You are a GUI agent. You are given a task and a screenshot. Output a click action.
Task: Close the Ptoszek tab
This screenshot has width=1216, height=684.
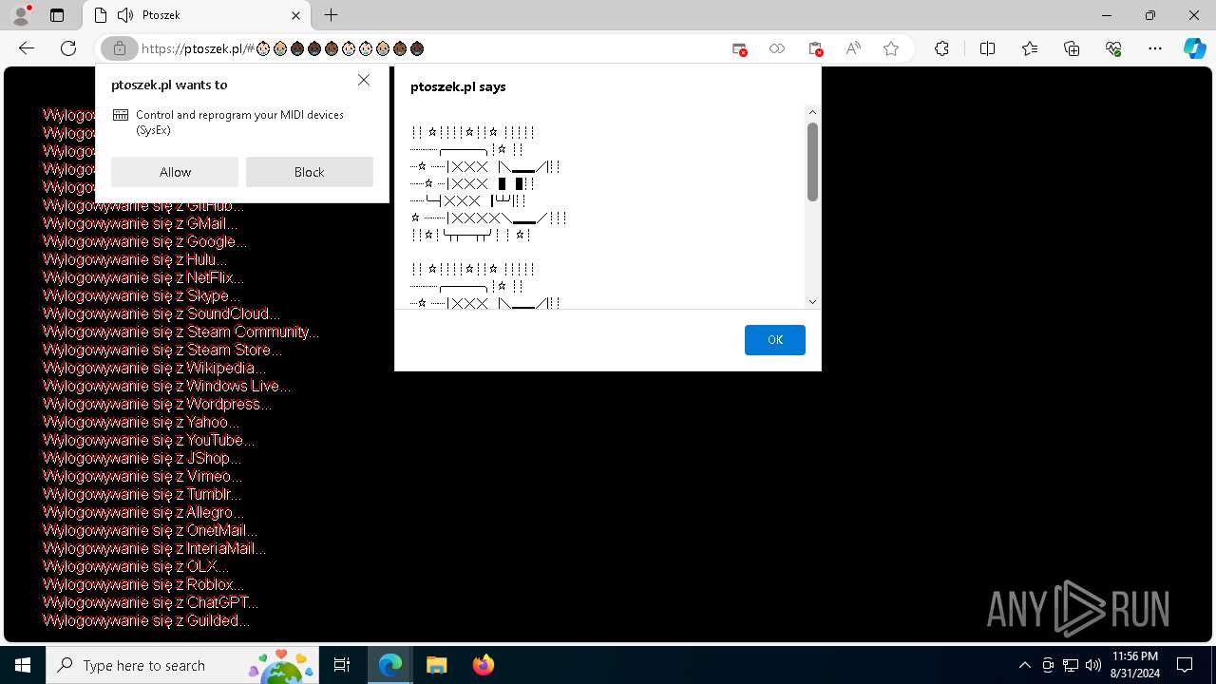(296, 15)
